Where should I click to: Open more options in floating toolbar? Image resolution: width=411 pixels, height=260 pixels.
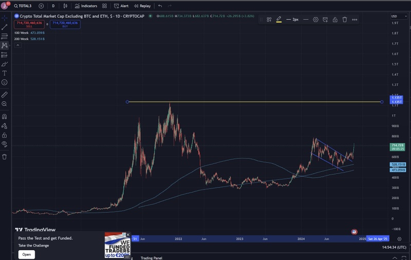[x=354, y=20]
